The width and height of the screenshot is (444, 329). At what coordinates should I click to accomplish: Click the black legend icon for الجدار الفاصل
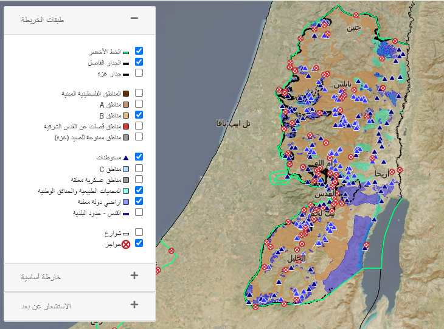[125, 63]
